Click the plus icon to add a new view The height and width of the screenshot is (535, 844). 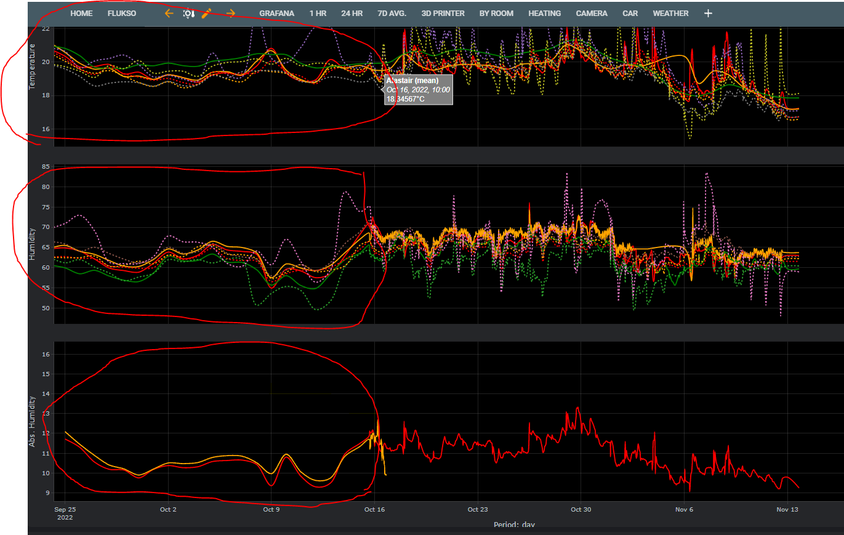pyautogui.click(x=708, y=12)
